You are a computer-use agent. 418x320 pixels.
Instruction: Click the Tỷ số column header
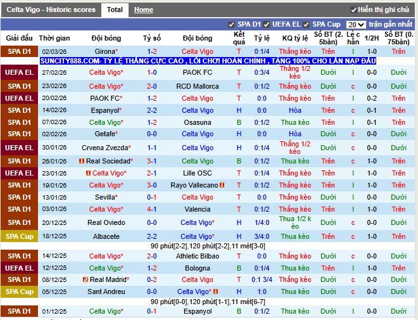point(152,38)
